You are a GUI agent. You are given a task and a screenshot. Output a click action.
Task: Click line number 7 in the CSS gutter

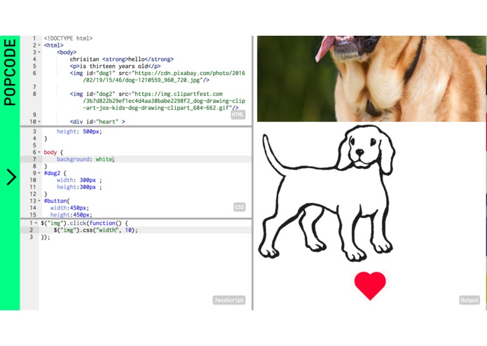(34, 159)
